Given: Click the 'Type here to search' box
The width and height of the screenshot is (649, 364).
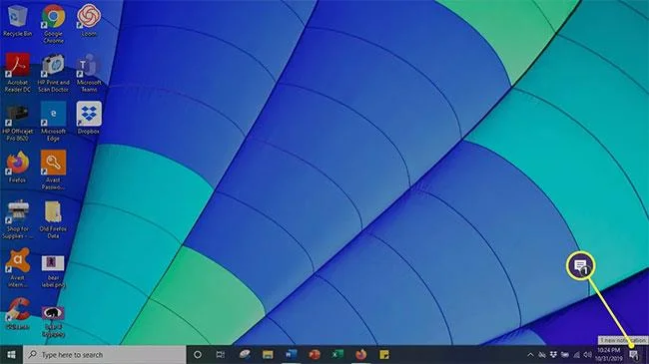Looking at the screenshot, I should coord(104,354).
